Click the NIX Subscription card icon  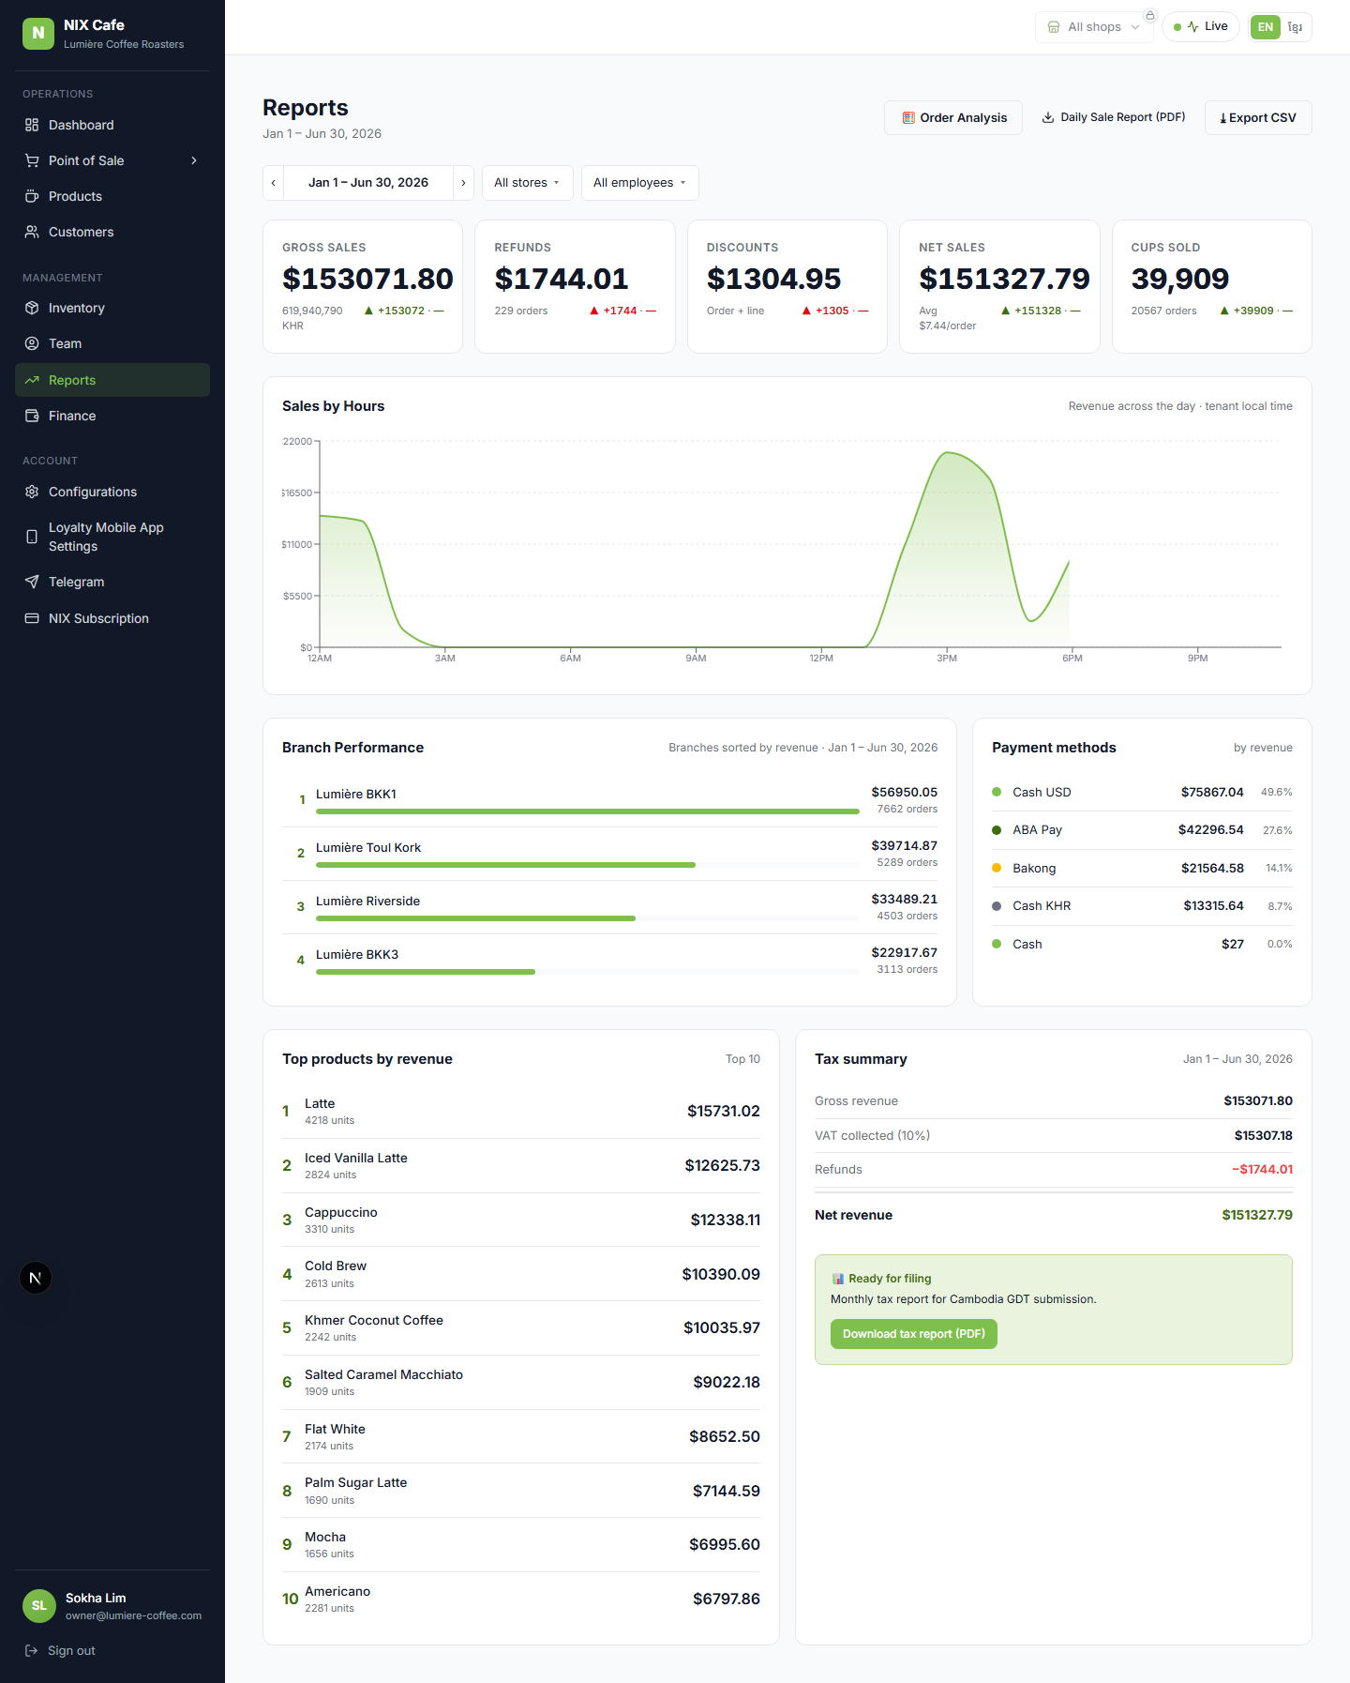coord(32,618)
